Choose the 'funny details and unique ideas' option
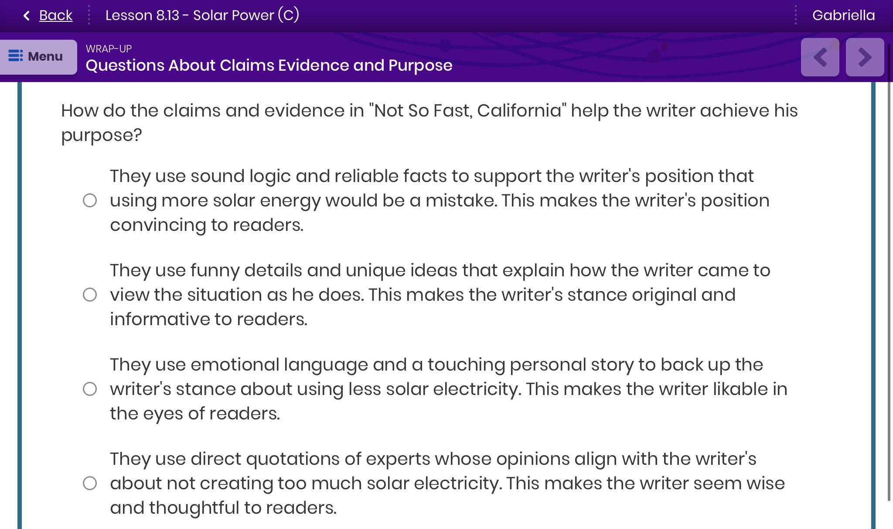This screenshot has height=529, width=893. coord(90,295)
